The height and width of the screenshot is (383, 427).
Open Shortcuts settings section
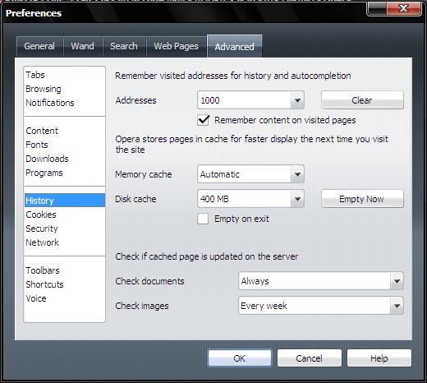pos(65,284)
